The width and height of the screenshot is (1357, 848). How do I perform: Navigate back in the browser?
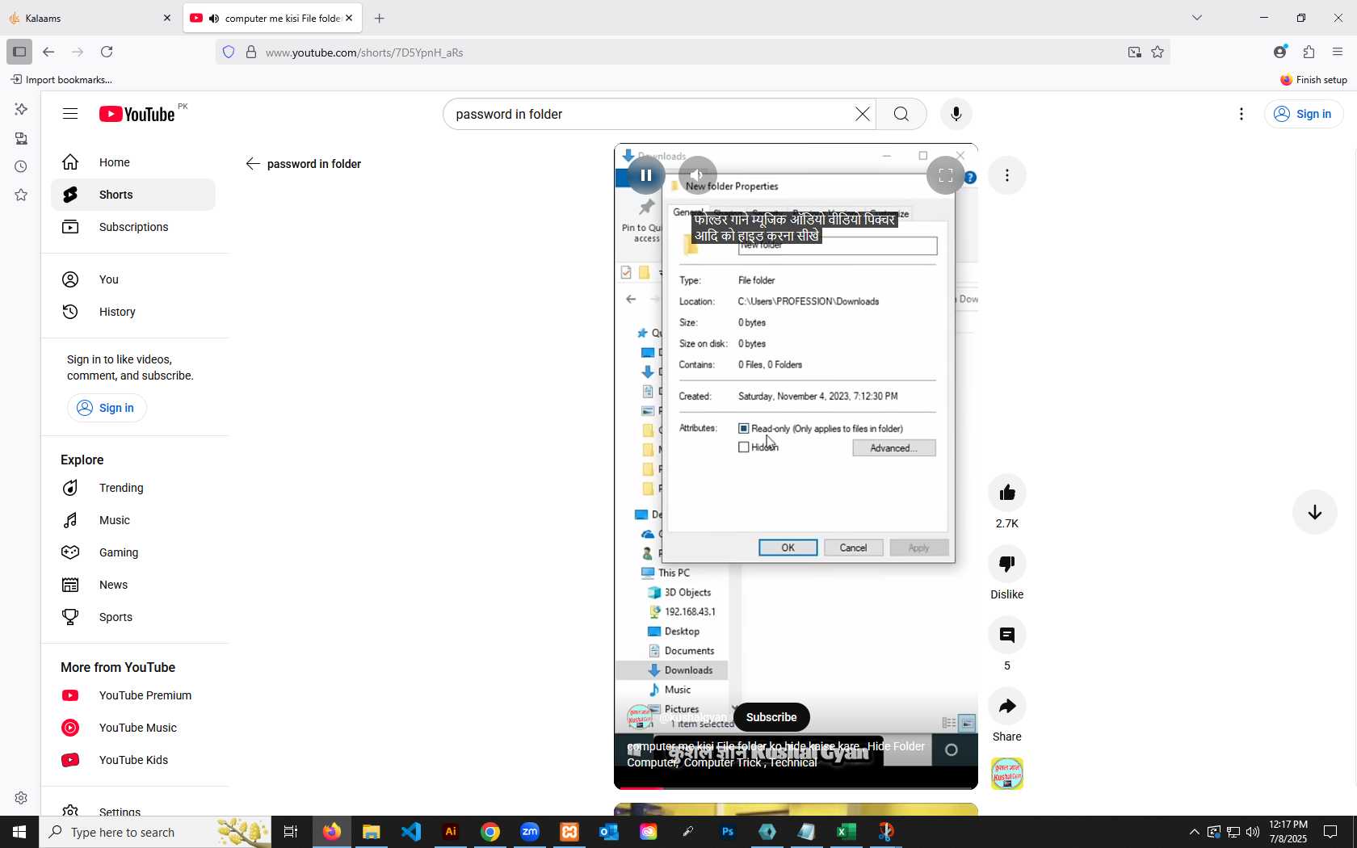(48, 52)
